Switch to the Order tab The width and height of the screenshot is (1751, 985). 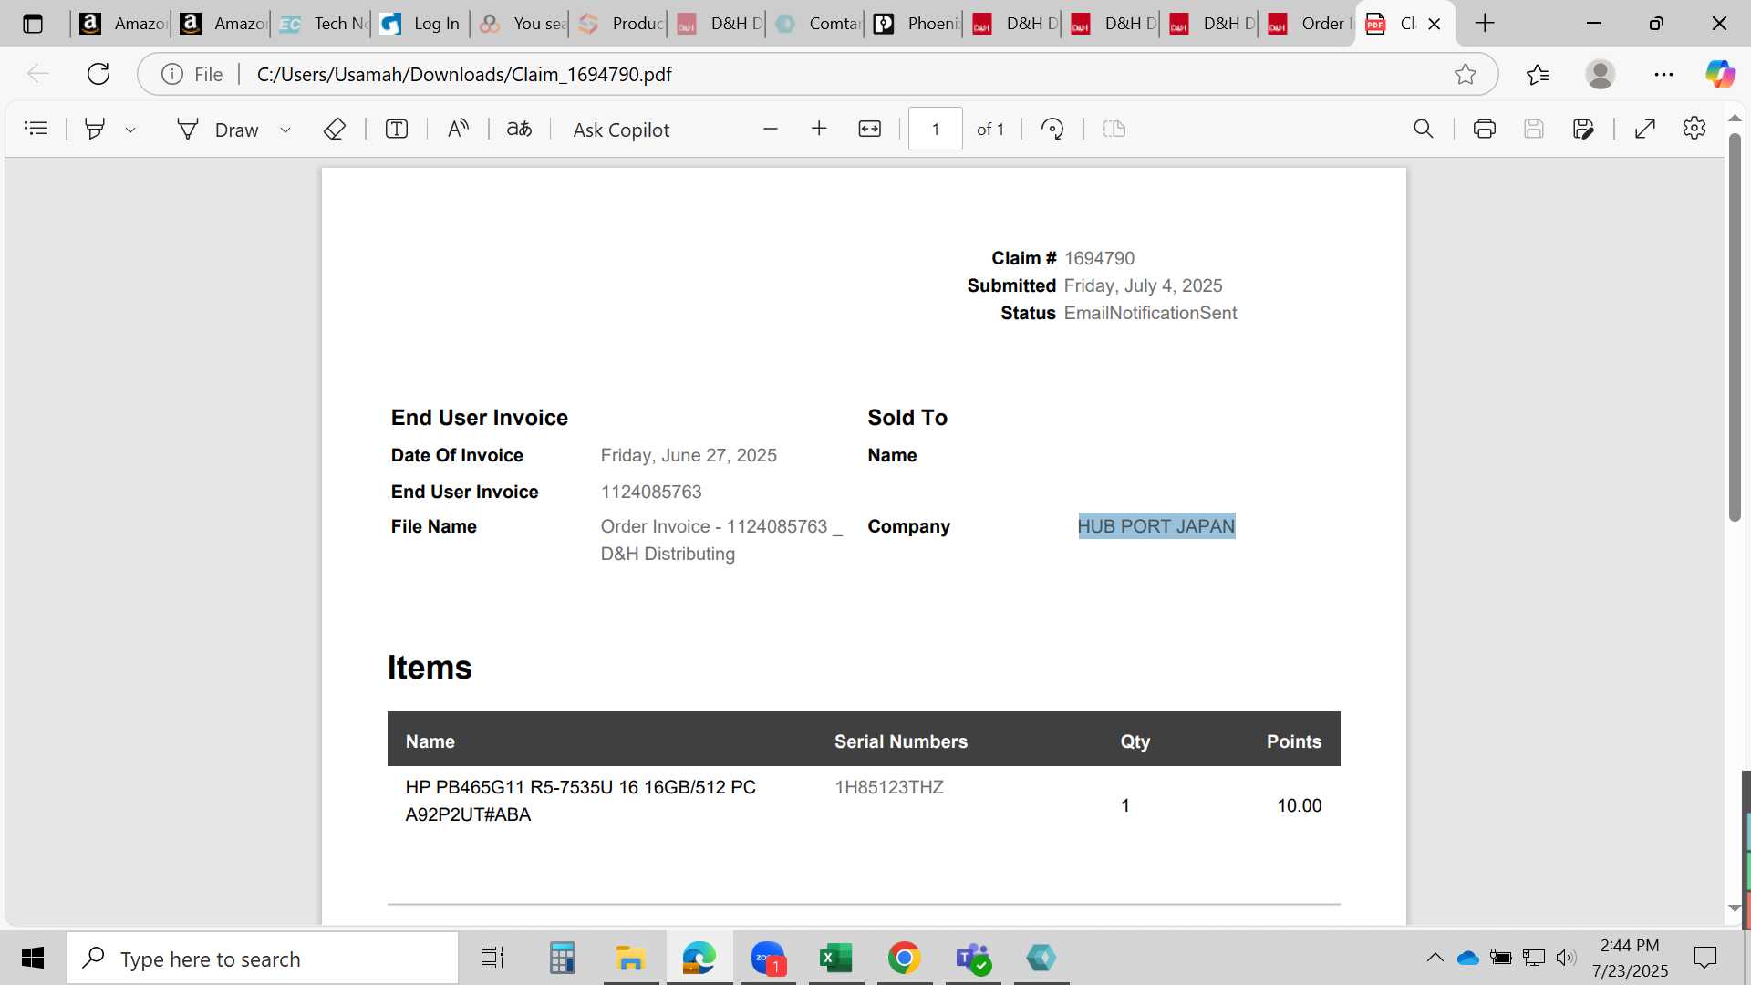coord(1309,24)
